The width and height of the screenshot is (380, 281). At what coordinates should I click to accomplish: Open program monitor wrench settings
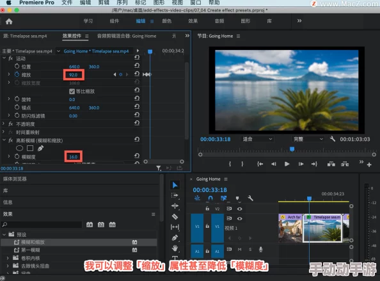tap(333, 139)
